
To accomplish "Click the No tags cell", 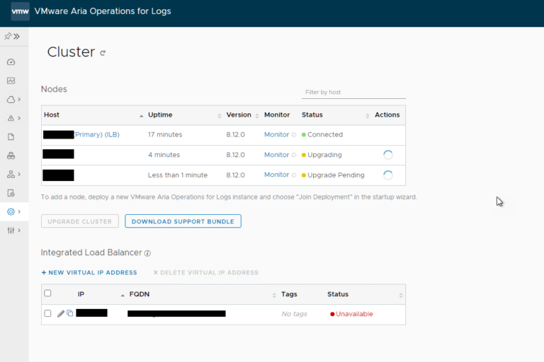I will (294, 314).
